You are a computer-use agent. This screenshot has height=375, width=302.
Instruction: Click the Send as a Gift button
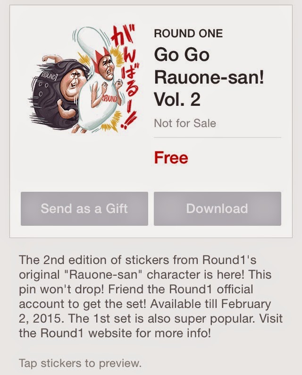tap(84, 209)
